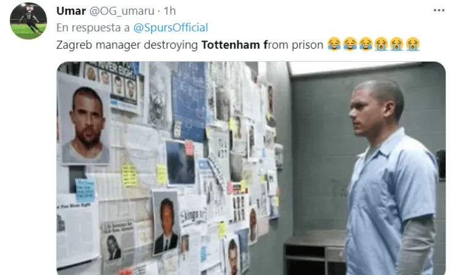Open the tweet via the 1h timestamp
453x275 pixels.
pos(170,11)
